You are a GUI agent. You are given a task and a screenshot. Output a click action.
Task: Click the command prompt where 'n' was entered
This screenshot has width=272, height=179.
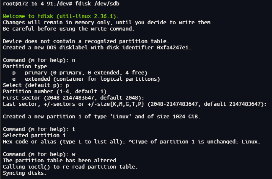pyautogui.click(x=39, y=60)
